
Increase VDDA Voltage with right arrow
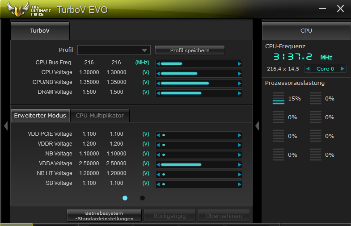(240, 165)
